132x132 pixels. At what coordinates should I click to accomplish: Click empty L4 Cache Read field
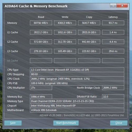[x=41, y=60]
